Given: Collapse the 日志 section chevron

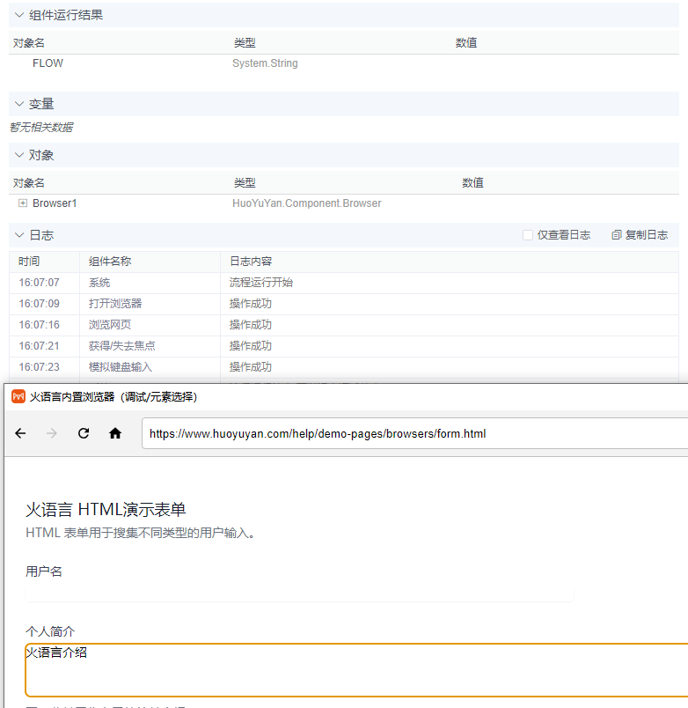Looking at the screenshot, I should 19,235.
